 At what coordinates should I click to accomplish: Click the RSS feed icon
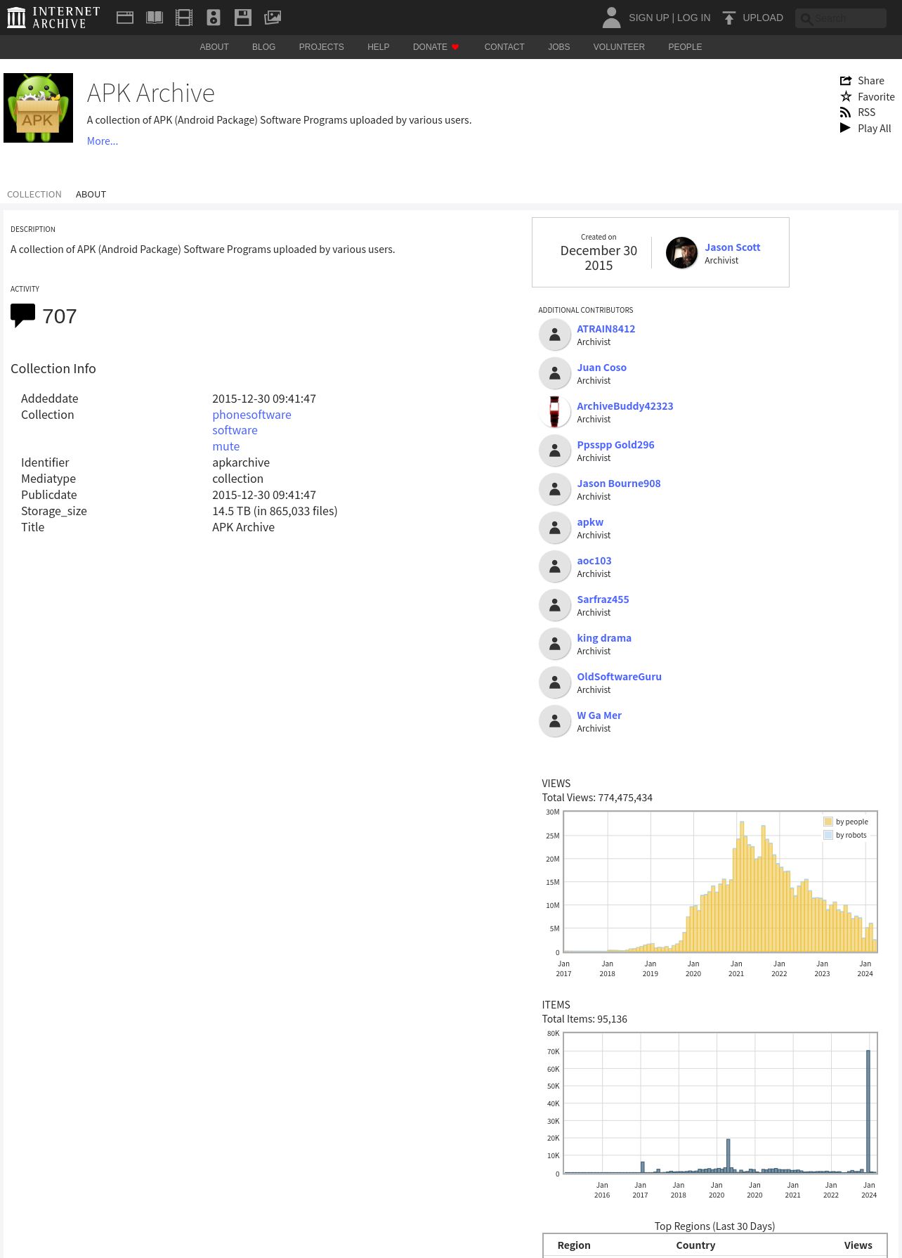pyautogui.click(x=846, y=112)
